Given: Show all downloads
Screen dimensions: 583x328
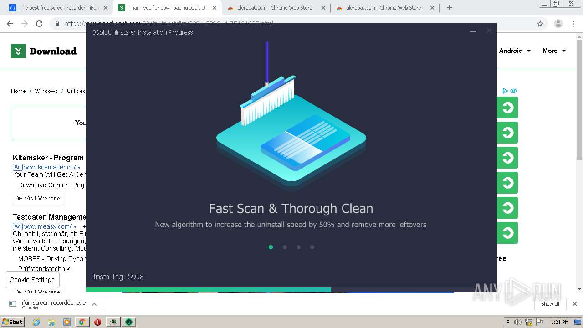Looking at the screenshot, I should (x=550, y=304).
